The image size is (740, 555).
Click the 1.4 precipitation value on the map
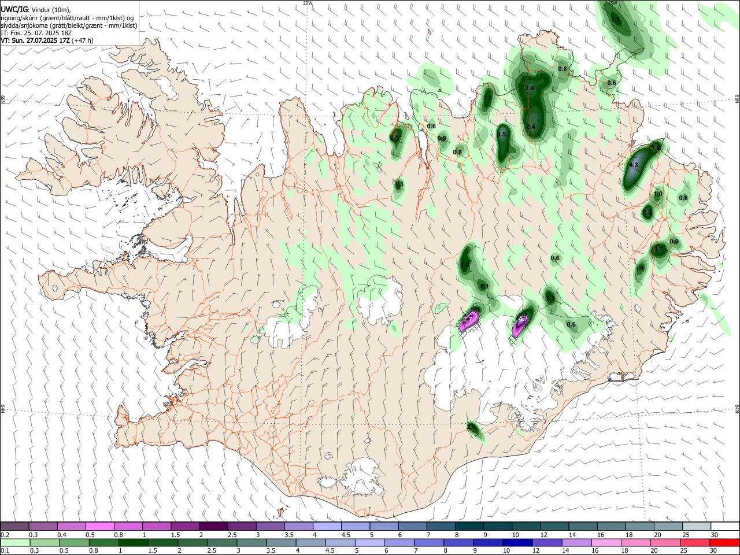point(465,265)
